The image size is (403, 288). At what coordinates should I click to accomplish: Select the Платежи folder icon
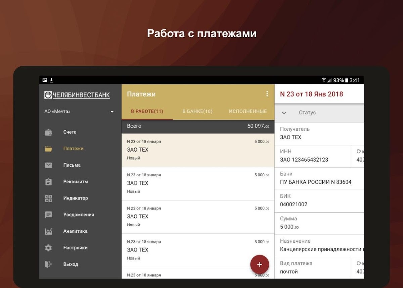click(x=49, y=149)
